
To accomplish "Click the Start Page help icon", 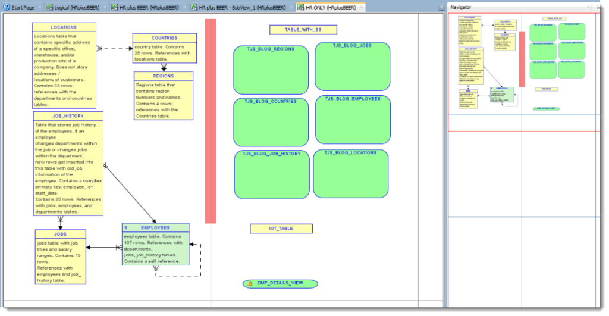I will tap(7, 7).
